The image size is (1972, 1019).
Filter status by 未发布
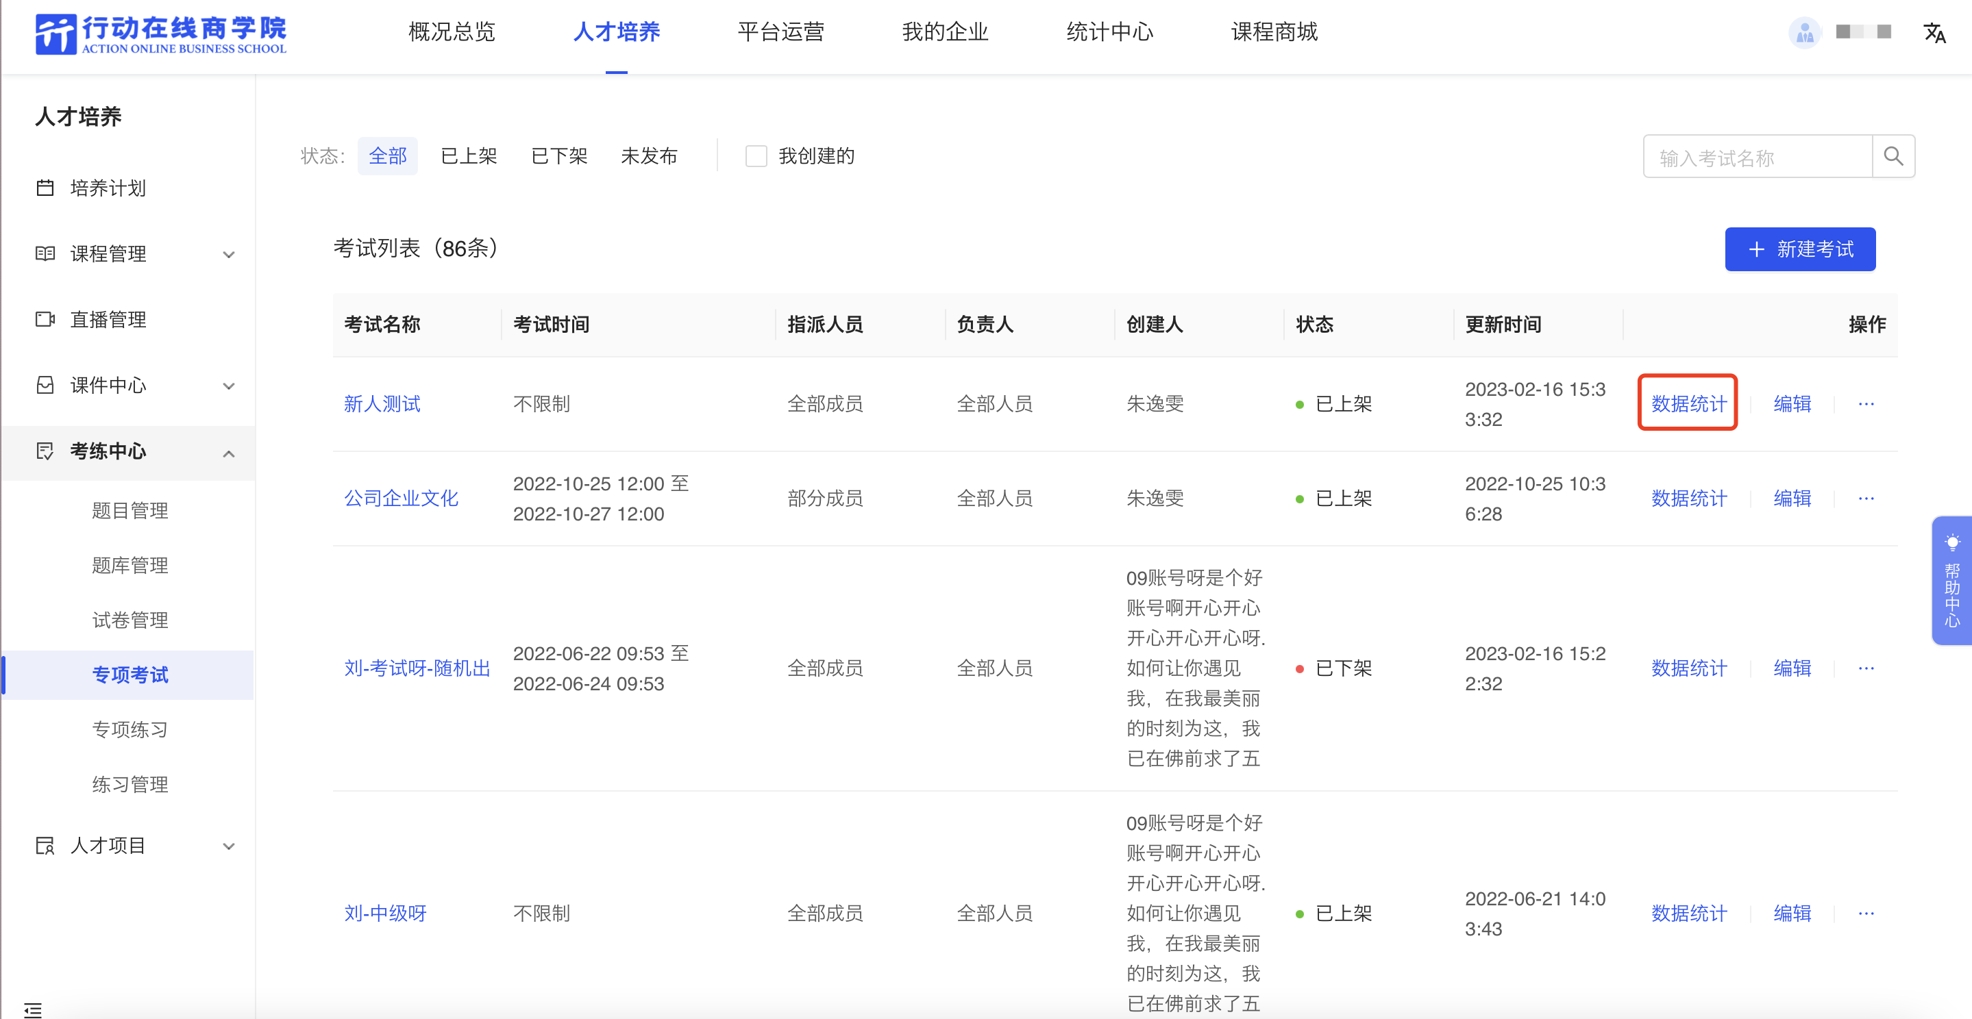649,156
